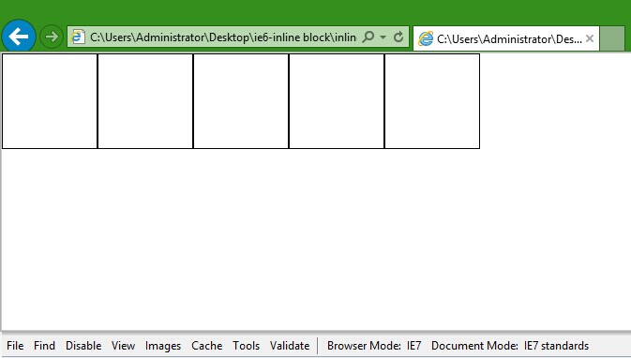Click the blue Back arrow button
The image size is (631, 358).
click(19, 37)
